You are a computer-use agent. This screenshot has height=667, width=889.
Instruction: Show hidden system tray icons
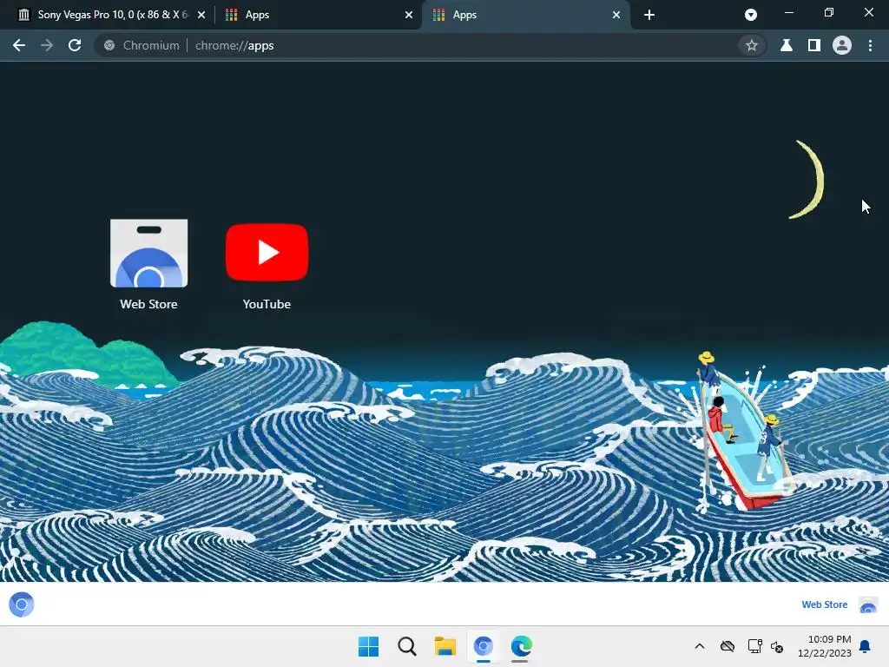(700, 646)
